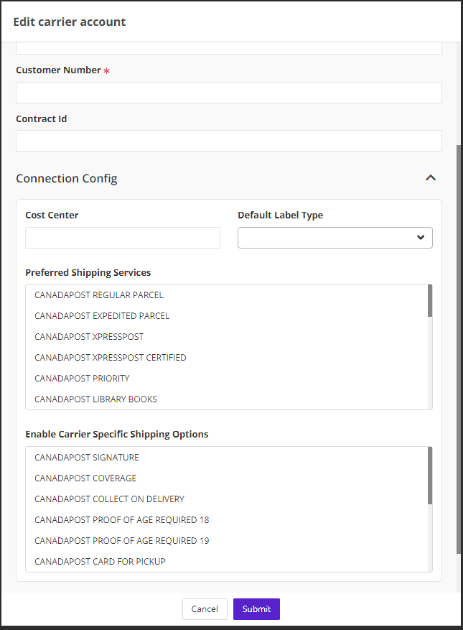Enable the CANADAPOST CARD FOR PICKUP option
The height and width of the screenshot is (630, 463).
point(100,561)
